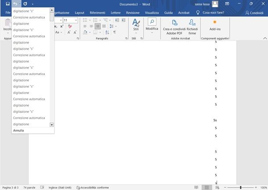Click 'Accessibilità: conforme' status
The image size is (268, 190).
point(93,187)
